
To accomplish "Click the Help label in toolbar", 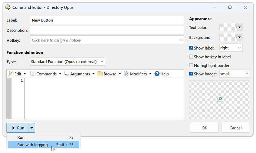I will click(x=164, y=74).
